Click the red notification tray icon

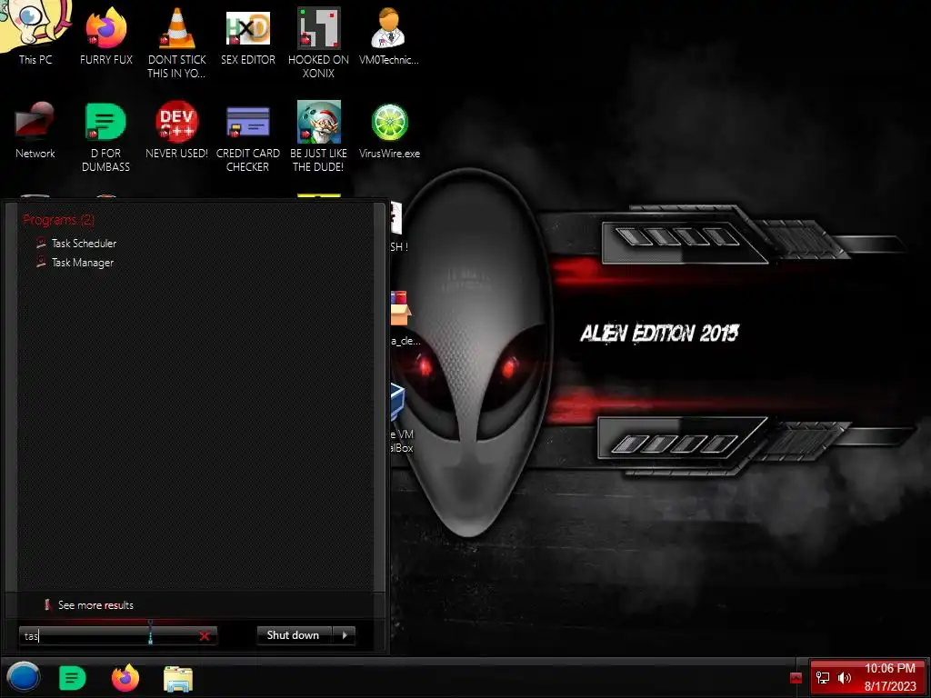coord(796,678)
